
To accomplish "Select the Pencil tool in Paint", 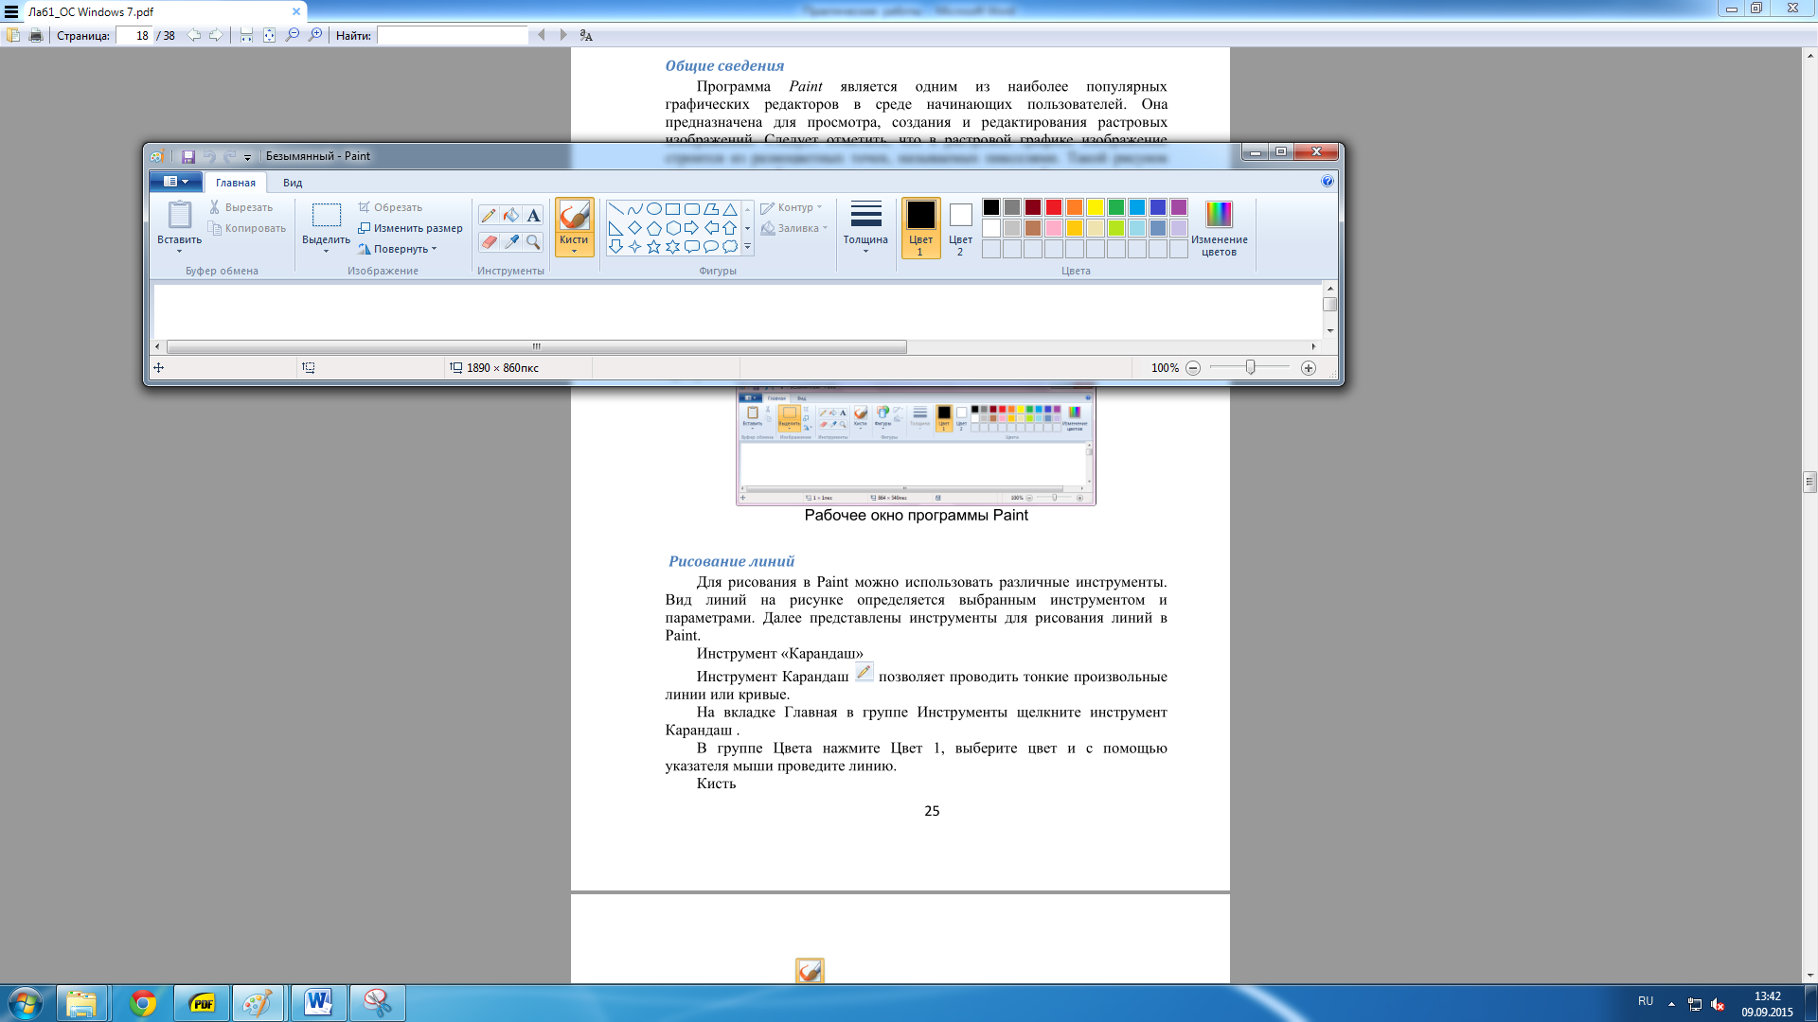I will 489,216.
